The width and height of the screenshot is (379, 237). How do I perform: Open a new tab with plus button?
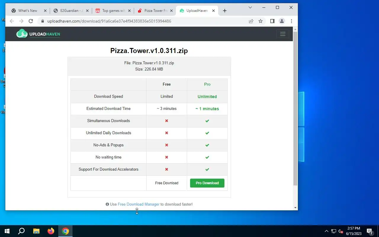pos(224,11)
